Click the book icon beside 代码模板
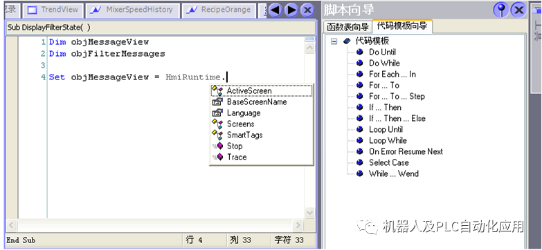 coord(347,41)
